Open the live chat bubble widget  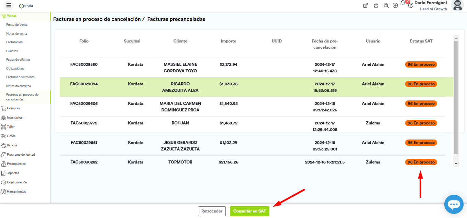[x=454, y=204]
